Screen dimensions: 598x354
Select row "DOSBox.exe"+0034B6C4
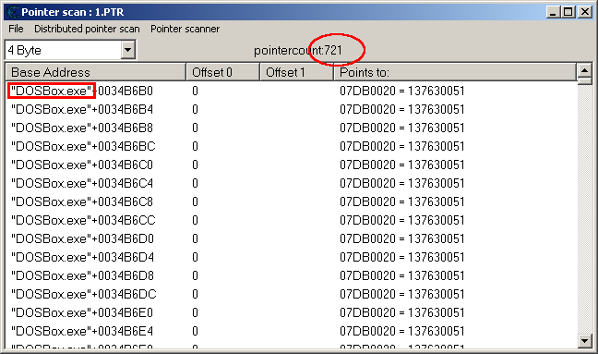(291, 183)
